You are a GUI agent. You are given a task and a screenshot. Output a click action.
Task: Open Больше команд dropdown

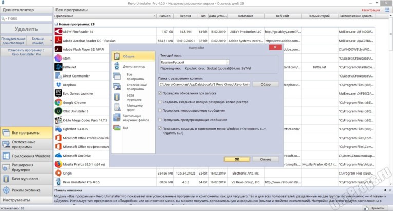point(40,41)
